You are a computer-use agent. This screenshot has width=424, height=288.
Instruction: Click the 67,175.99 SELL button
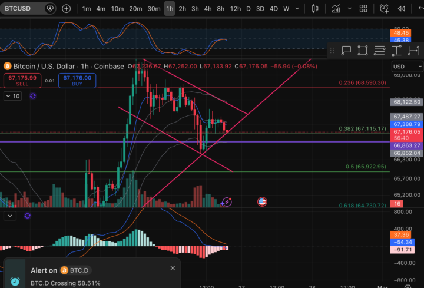[22, 81]
